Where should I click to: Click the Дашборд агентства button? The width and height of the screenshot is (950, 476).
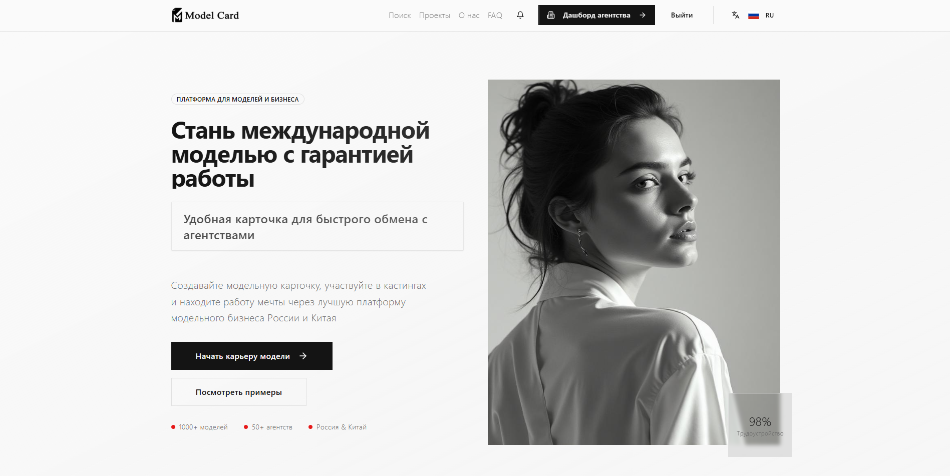pyautogui.click(x=596, y=15)
